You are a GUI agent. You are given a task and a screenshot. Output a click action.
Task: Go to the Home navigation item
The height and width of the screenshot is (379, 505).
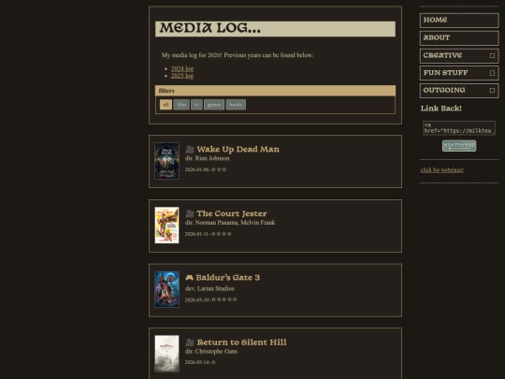[x=459, y=21]
